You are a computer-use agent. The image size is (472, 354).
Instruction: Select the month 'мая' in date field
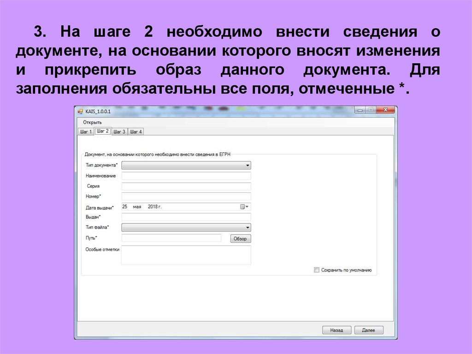137,207
